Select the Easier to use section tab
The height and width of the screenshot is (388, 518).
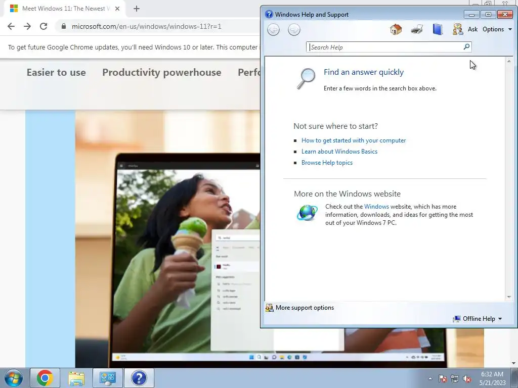coord(56,73)
